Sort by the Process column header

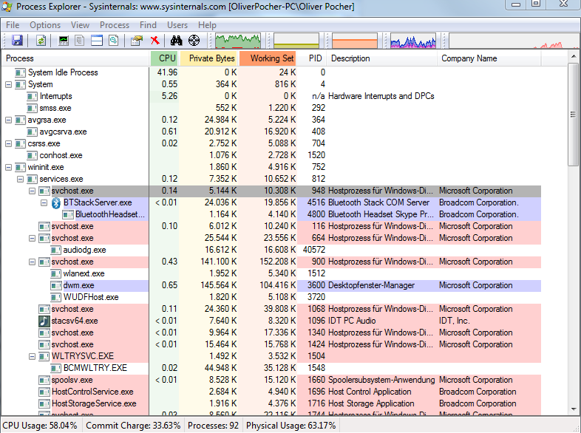[x=75, y=58]
